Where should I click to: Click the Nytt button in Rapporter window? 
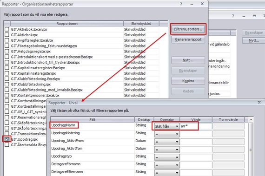point(188,60)
